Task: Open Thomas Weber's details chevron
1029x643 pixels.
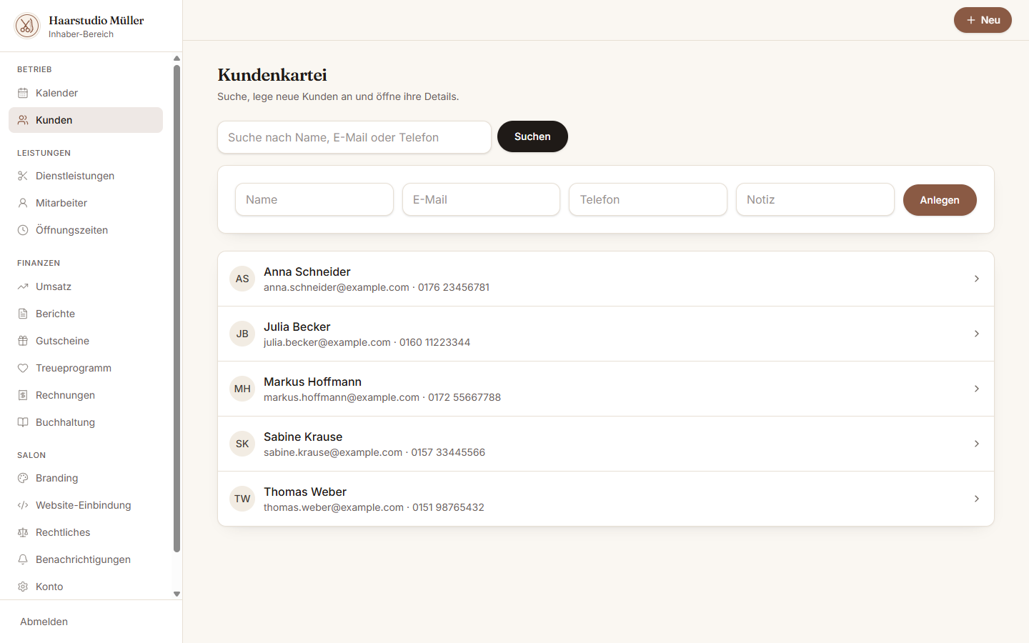Action: tap(977, 499)
